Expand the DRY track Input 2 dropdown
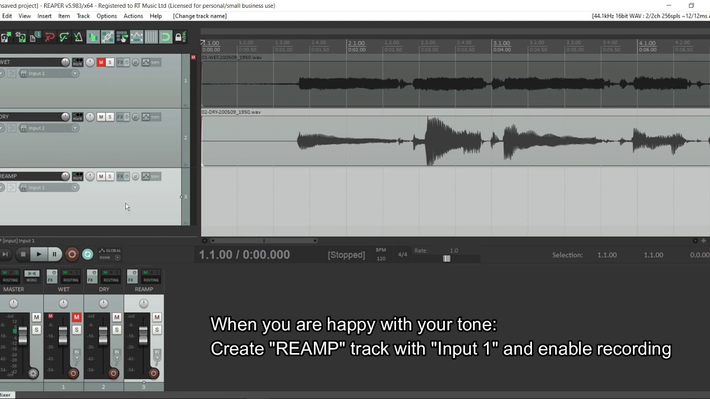 (x=75, y=128)
